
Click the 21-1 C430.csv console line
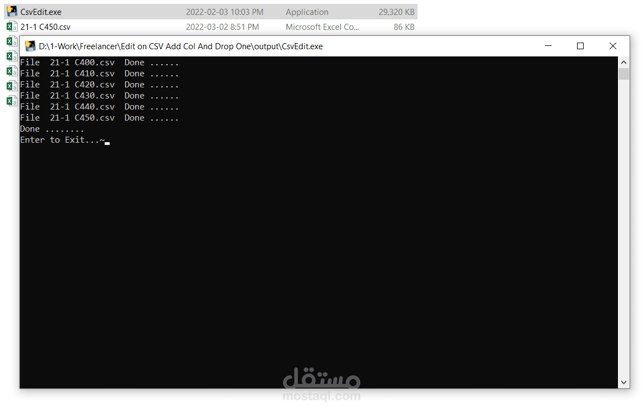[x=99, y=96]
